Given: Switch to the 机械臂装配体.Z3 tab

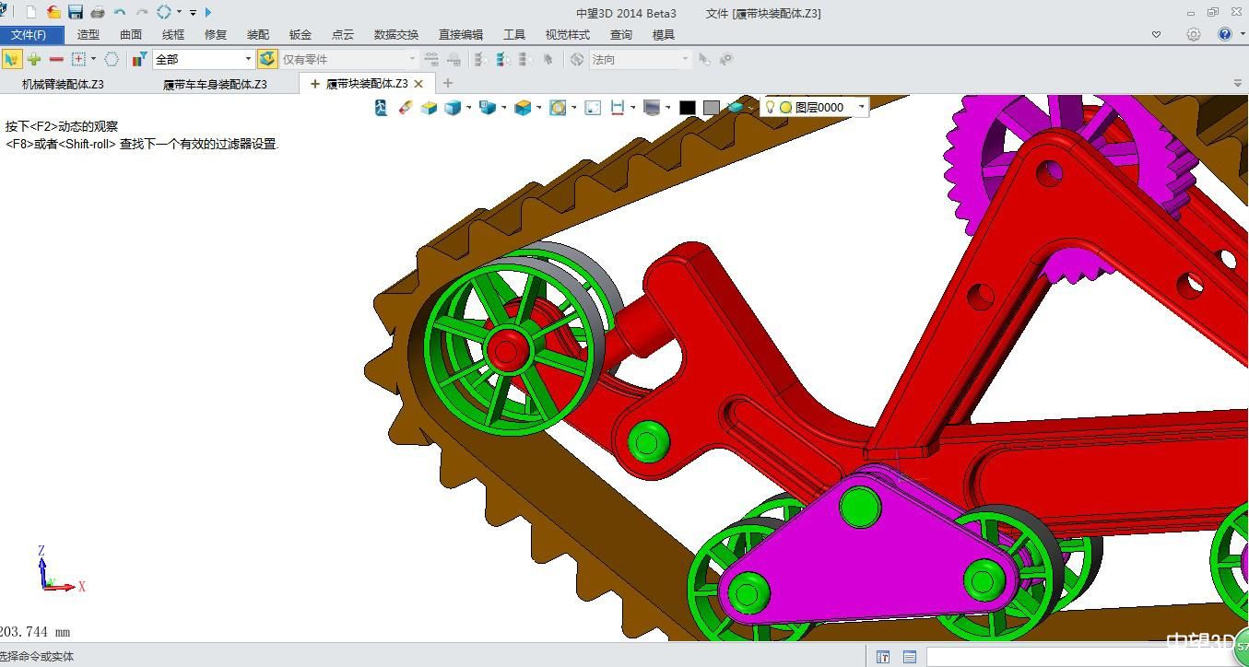Looking at the screenshot, I should [63, 84].
